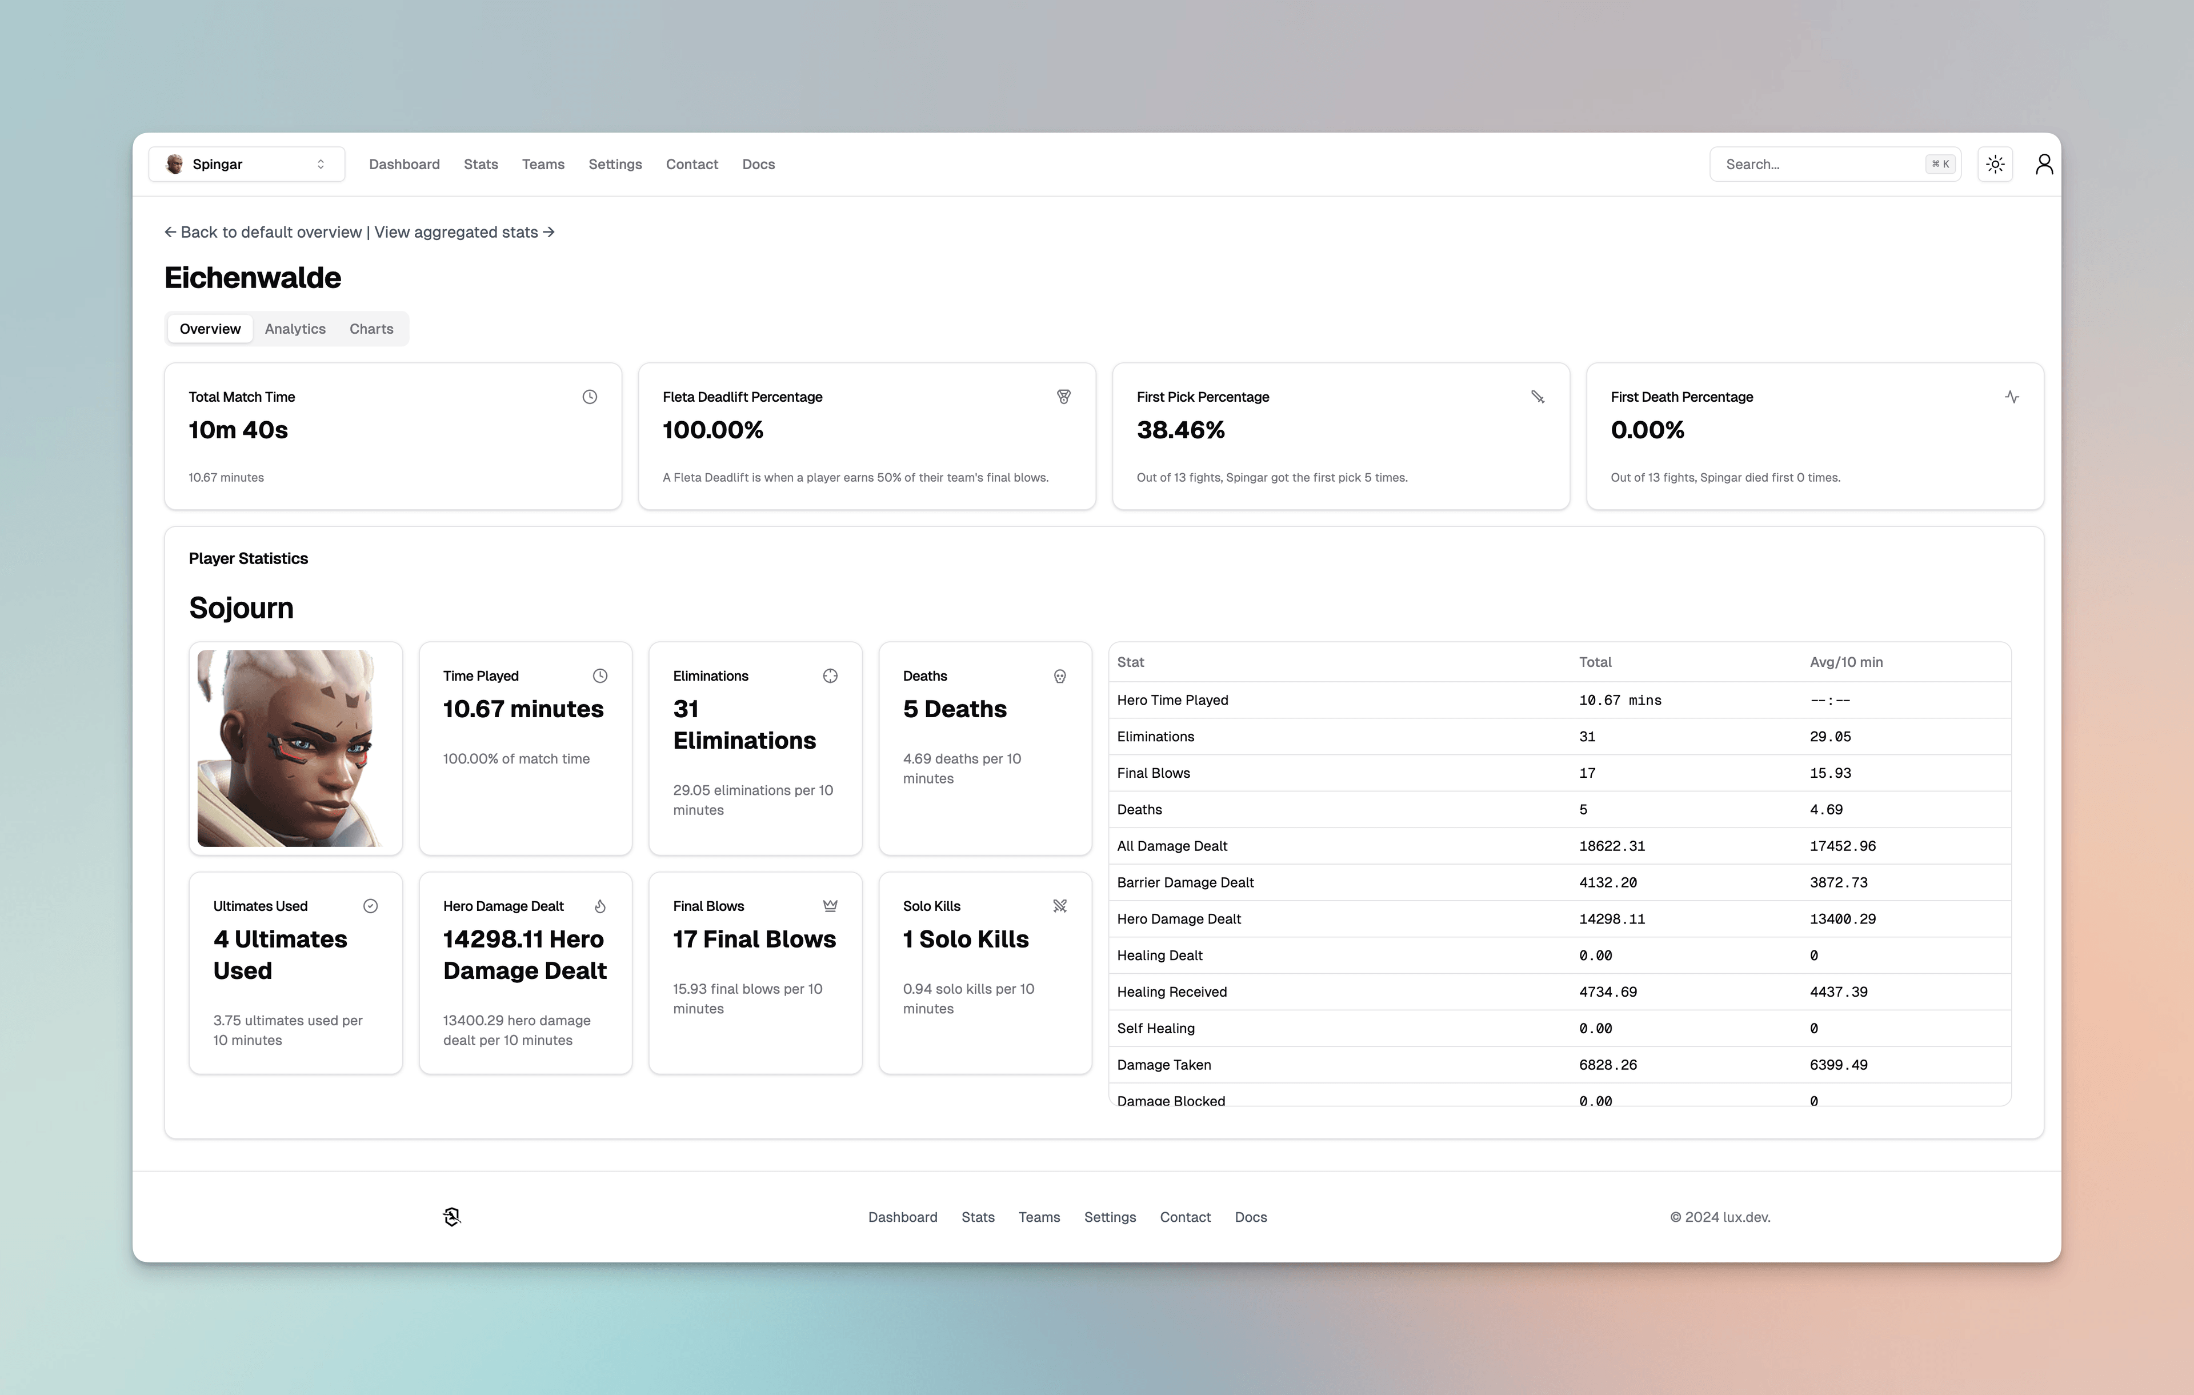Open Docs in the top navigation
The image size is (2194, 1395).
tap(758, 164)
